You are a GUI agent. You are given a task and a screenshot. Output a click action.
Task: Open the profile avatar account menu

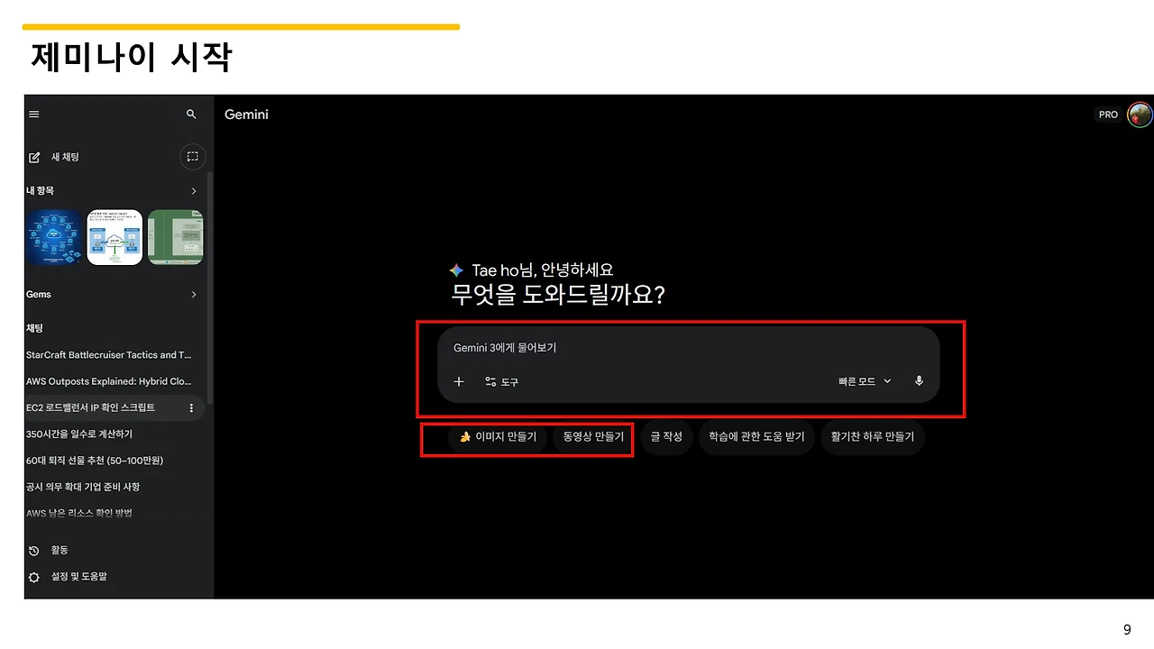click(1139, 114)
